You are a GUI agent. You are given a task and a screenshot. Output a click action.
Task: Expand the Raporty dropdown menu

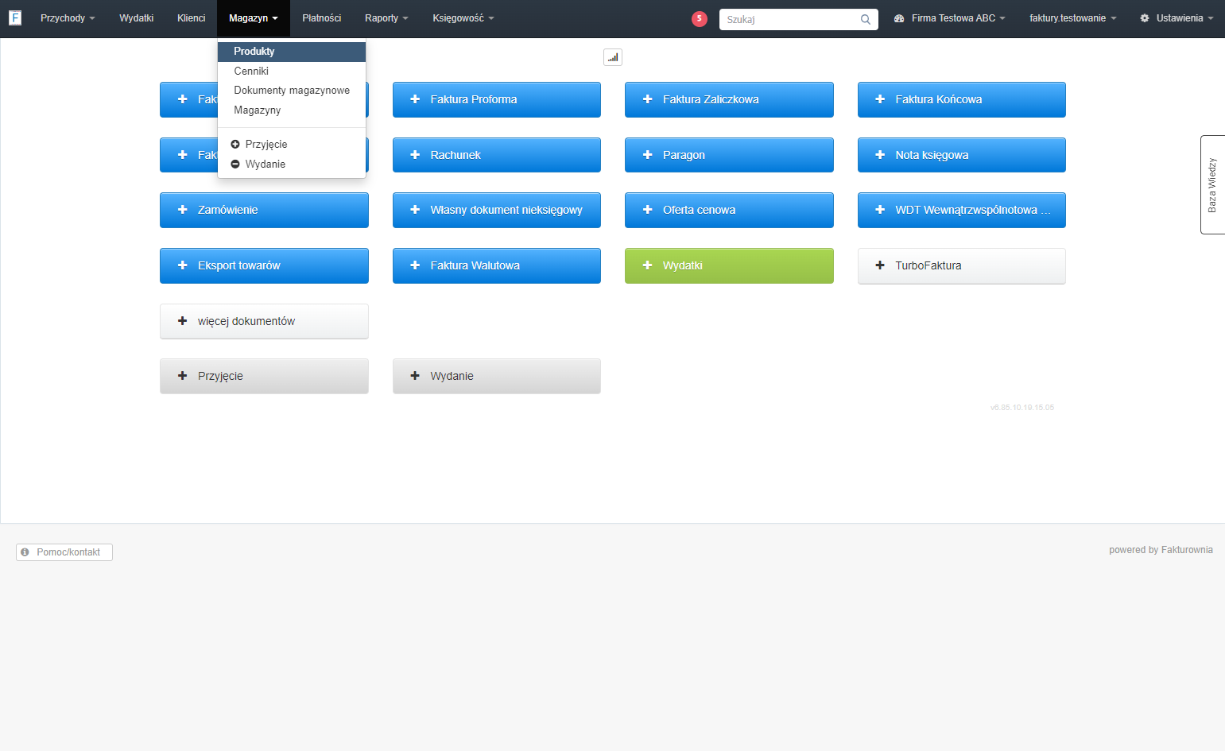[x=386, y=18]
